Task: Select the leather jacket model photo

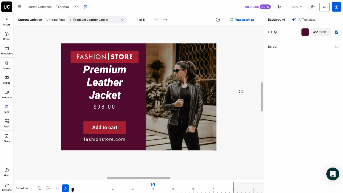Action: (x=181, y=97)
